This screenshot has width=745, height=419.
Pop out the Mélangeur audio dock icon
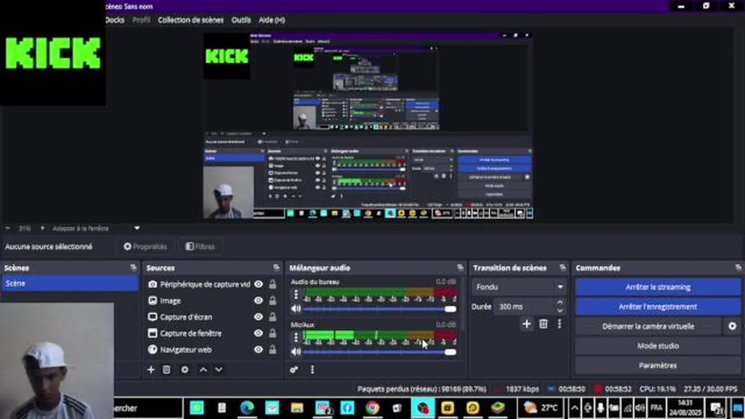pos(460,268)
